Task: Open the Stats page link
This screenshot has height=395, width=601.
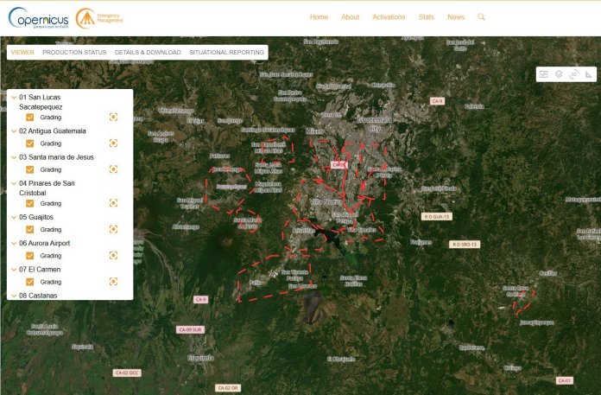Action: point(427,17)
